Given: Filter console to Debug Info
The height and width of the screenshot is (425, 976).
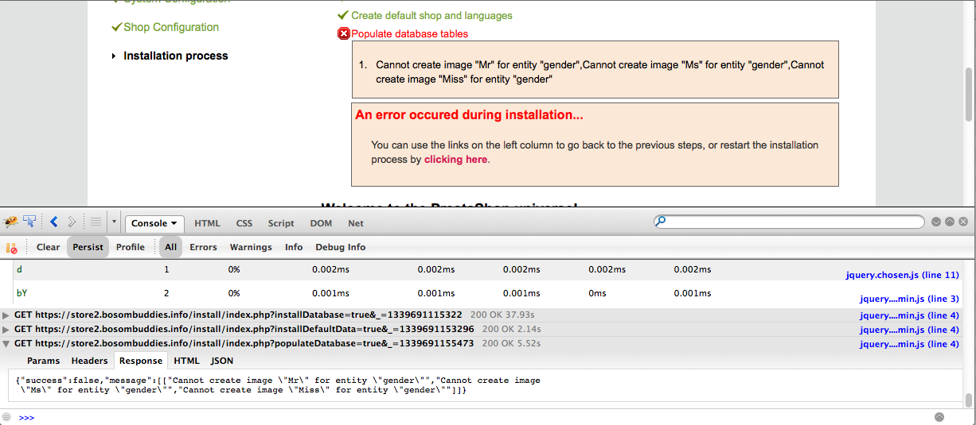Looking at the screenshot, I should pyautogui.click(x=340, y=247).
